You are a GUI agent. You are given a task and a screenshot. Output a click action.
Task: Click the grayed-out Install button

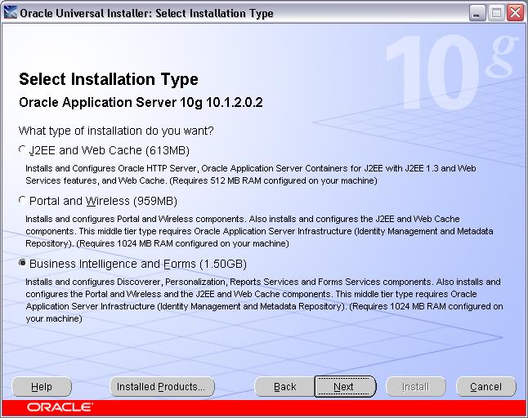point(415,386)
